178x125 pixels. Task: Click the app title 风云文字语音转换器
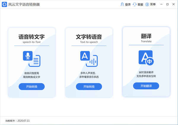24,4
